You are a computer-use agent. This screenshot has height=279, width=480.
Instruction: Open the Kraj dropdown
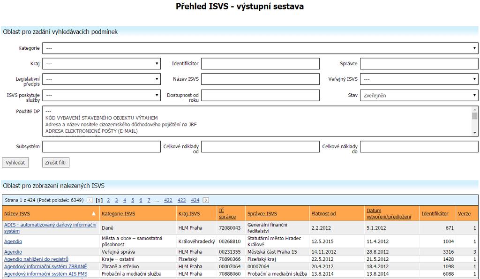click(x=101, y=64)
